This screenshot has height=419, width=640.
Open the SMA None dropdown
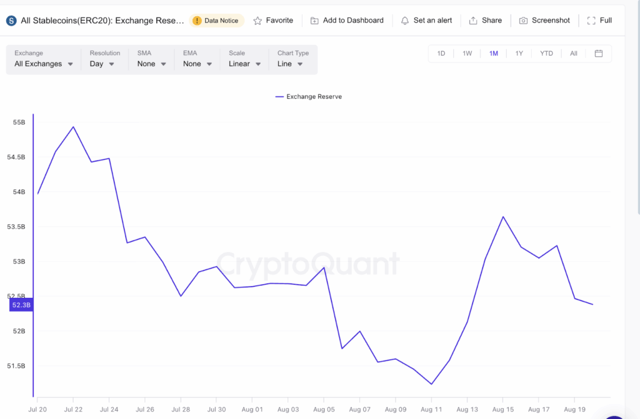(151, 59)
